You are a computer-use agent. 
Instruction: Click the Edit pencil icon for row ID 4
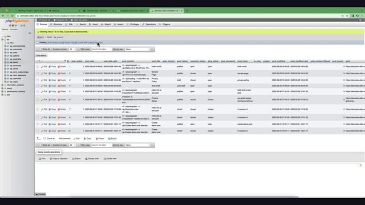(42, 86)
